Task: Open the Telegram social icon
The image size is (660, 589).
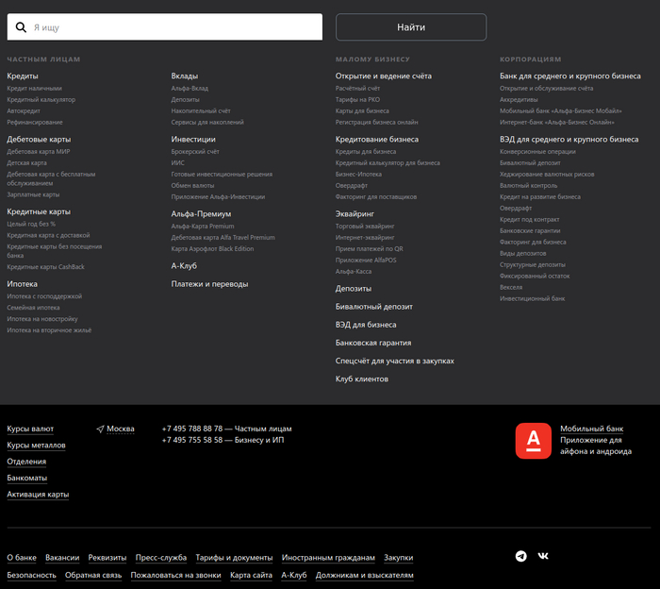Action: pyautogui.click(x=521, y=556)
